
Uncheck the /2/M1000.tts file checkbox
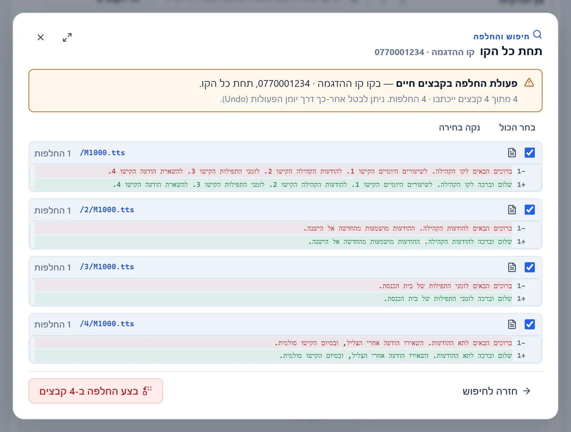pos(530,210)
